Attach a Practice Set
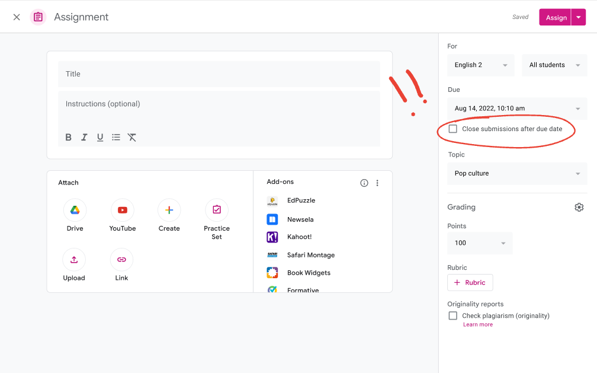This screenshot has height=373, width=597. point(217,210)
